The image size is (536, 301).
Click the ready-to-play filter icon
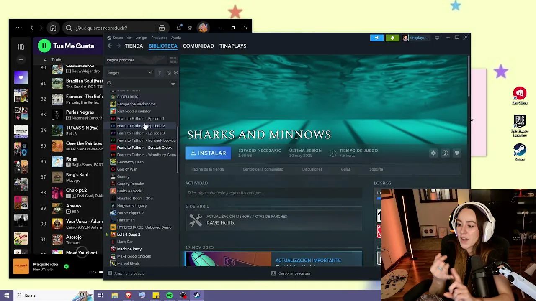coord(175,73)
